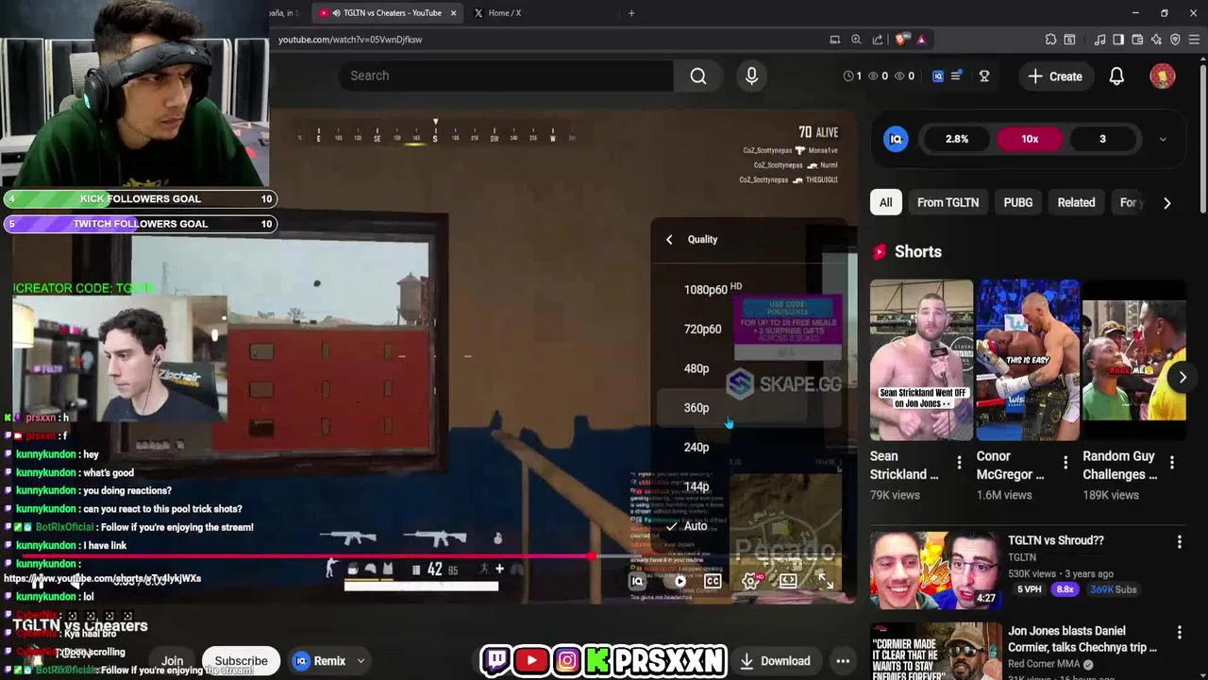The width and height of the screenshot is (1208, 680).
Task: Click the Join button
Action: point(172,662)
